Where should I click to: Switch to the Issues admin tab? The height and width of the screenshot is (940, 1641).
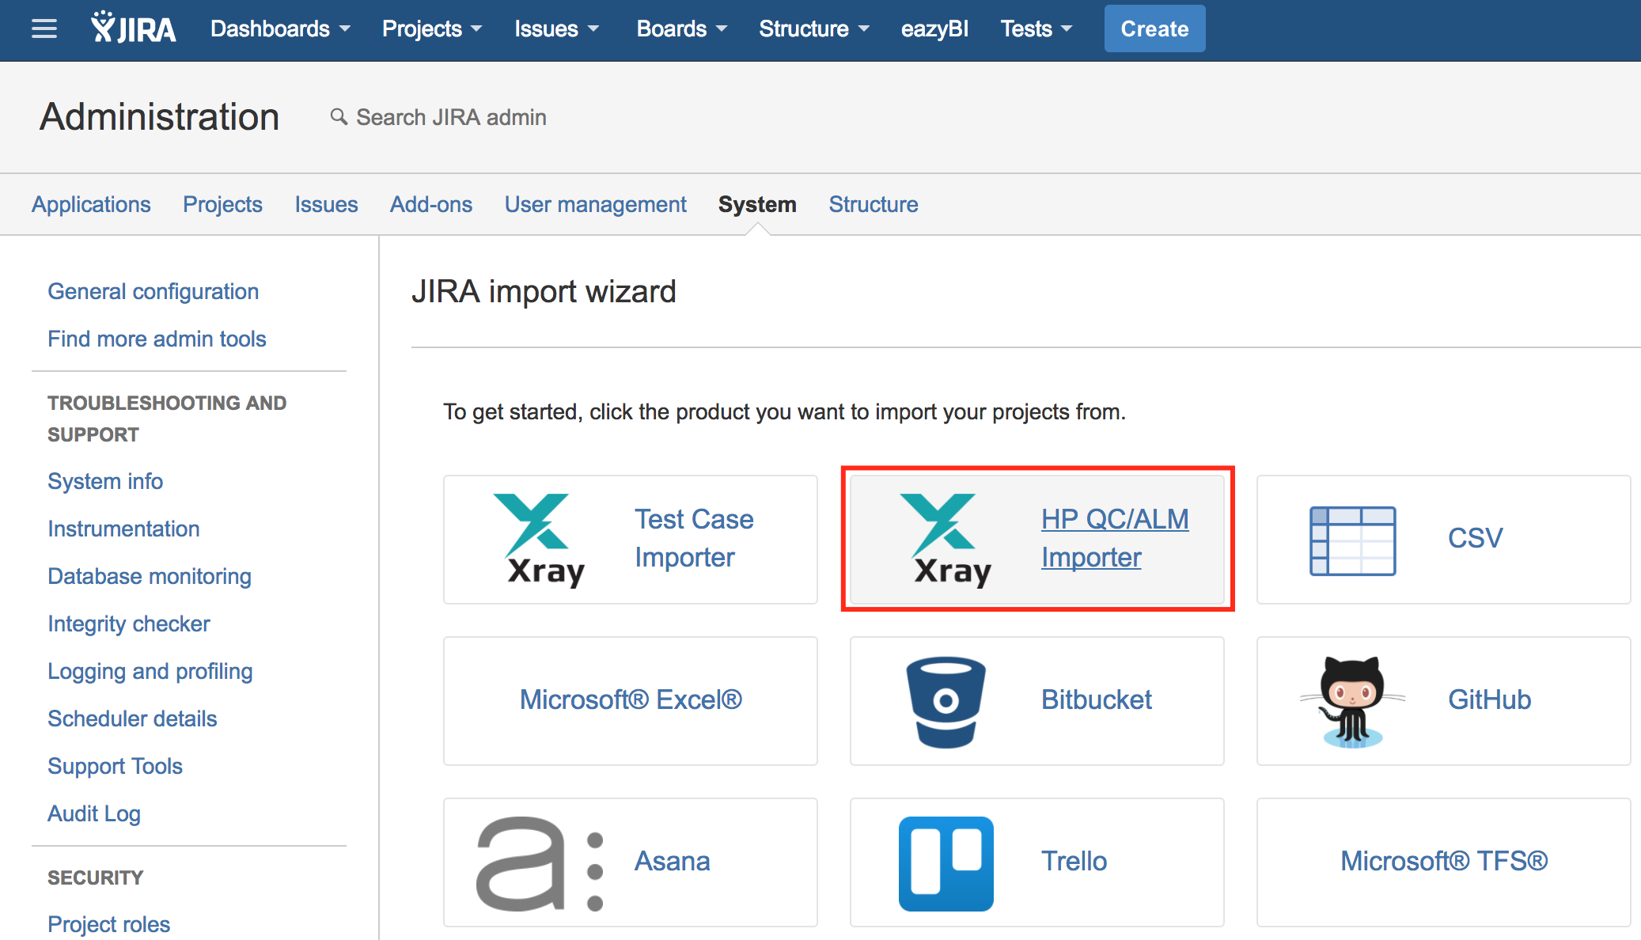point(326,204)
